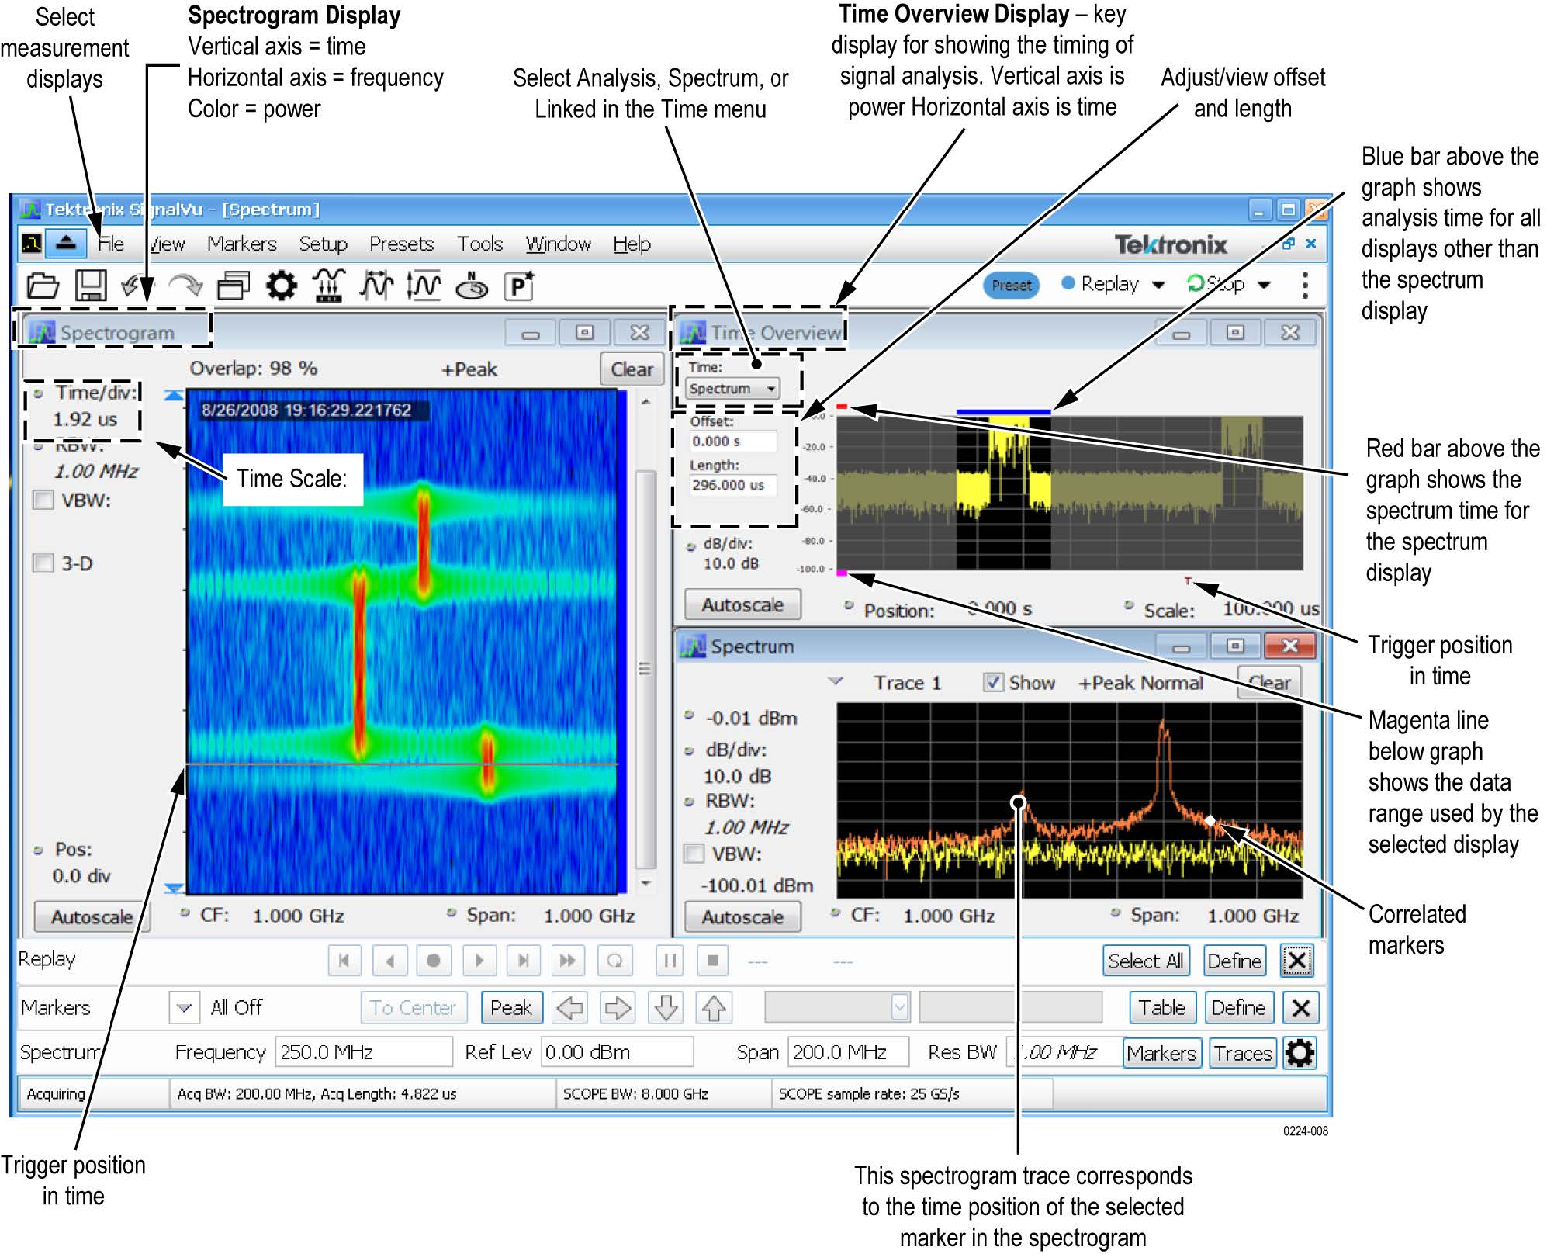Click the Frequency field showing 250.0 MHz
The image size is (1547, 1254).
pos(362,1052)
